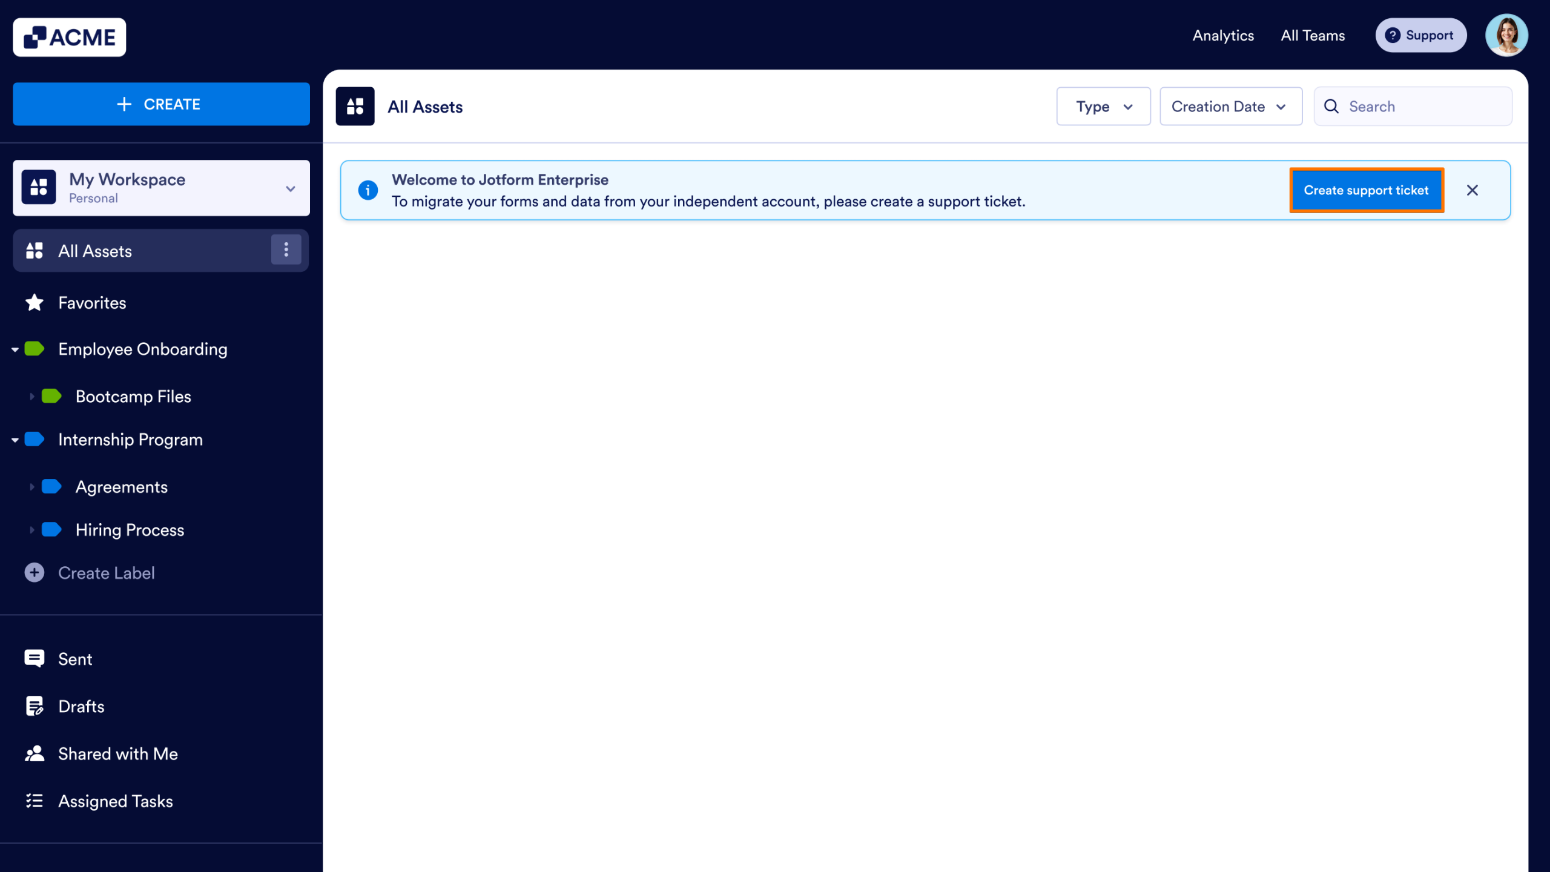
Task: Select the Agreements label
Action: click(121, 487)
